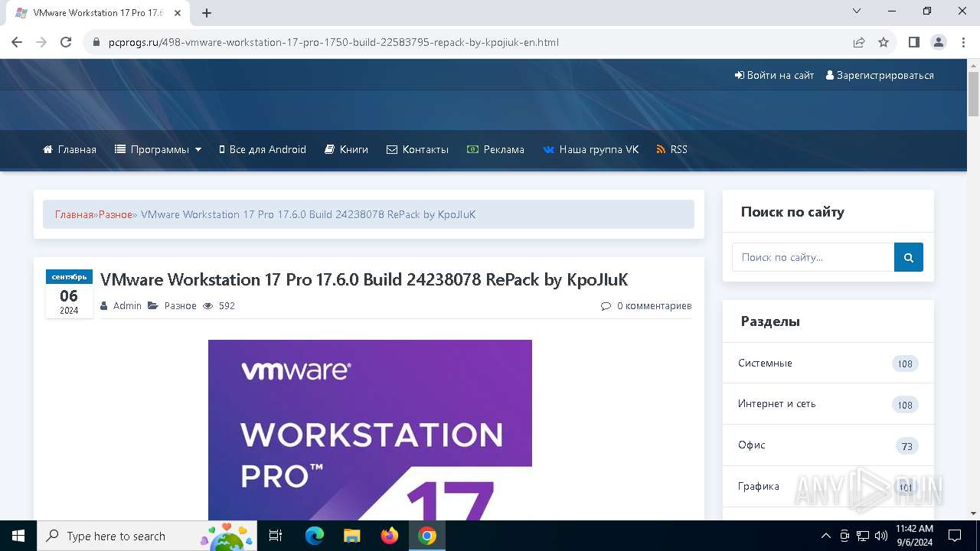The width and height of the screenshot is (980, 551).
Task: Click the address bar URL
Action: click(x=333, y=42)
